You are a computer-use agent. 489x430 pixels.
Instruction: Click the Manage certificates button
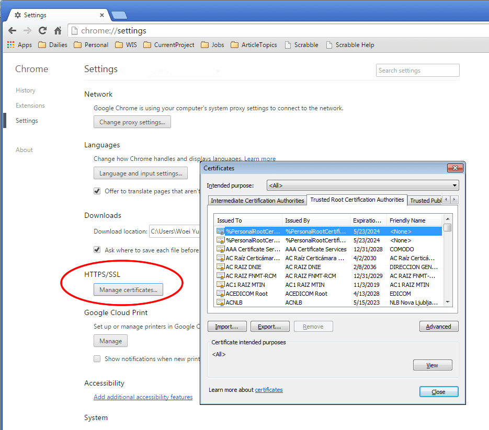[128, 289]
